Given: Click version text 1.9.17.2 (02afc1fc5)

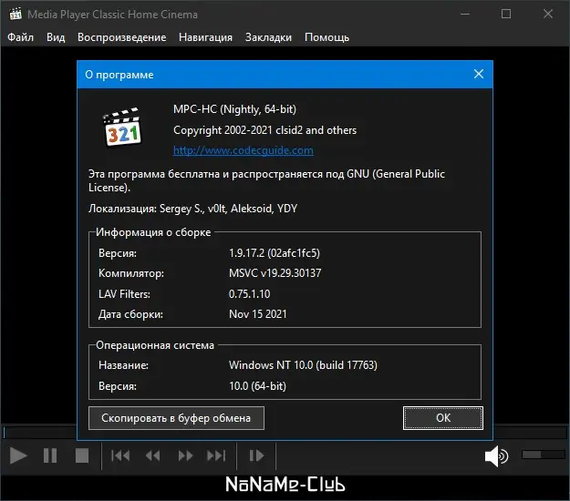Looking at the screenshot, I should click(275, 253).
